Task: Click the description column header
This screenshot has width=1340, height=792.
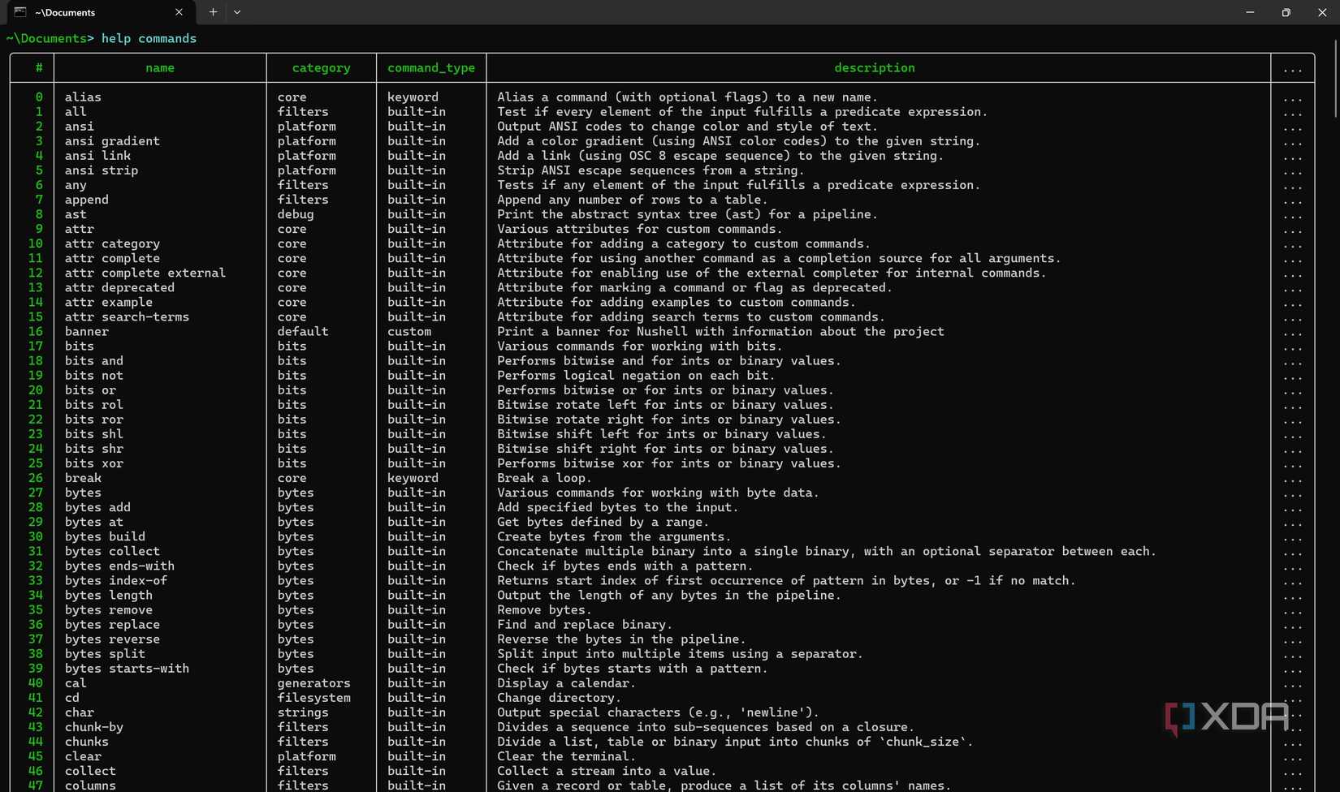Action: 874,68
